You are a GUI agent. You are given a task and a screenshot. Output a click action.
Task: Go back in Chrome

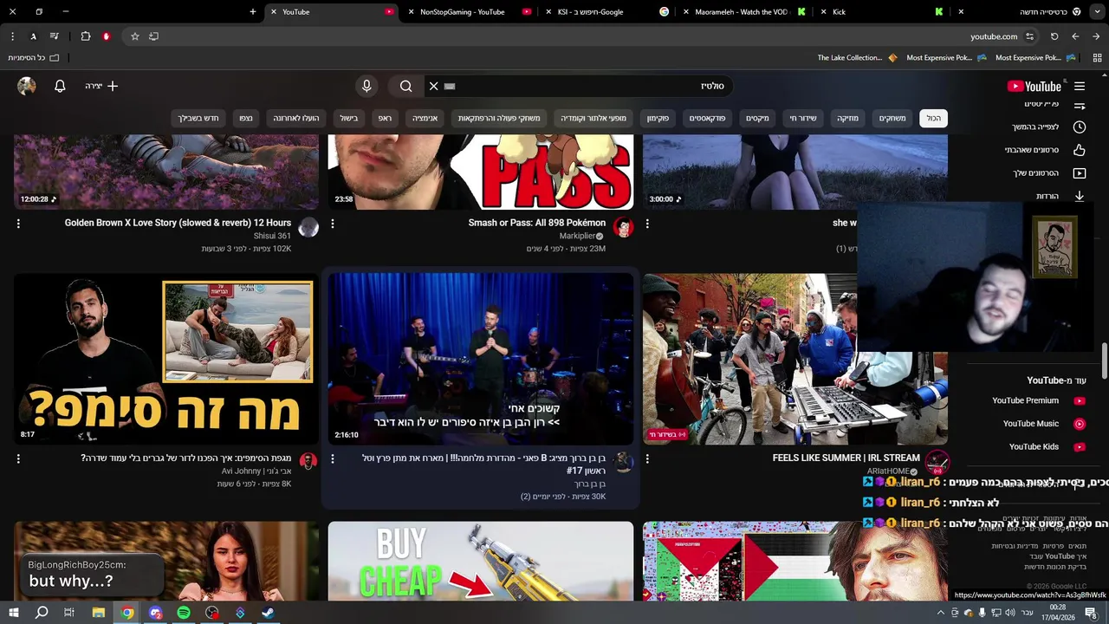(x=1096, y=36)
